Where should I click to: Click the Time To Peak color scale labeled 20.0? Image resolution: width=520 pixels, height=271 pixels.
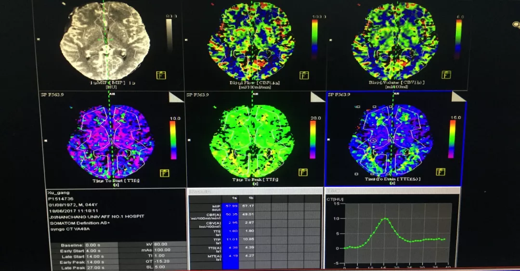313,139
